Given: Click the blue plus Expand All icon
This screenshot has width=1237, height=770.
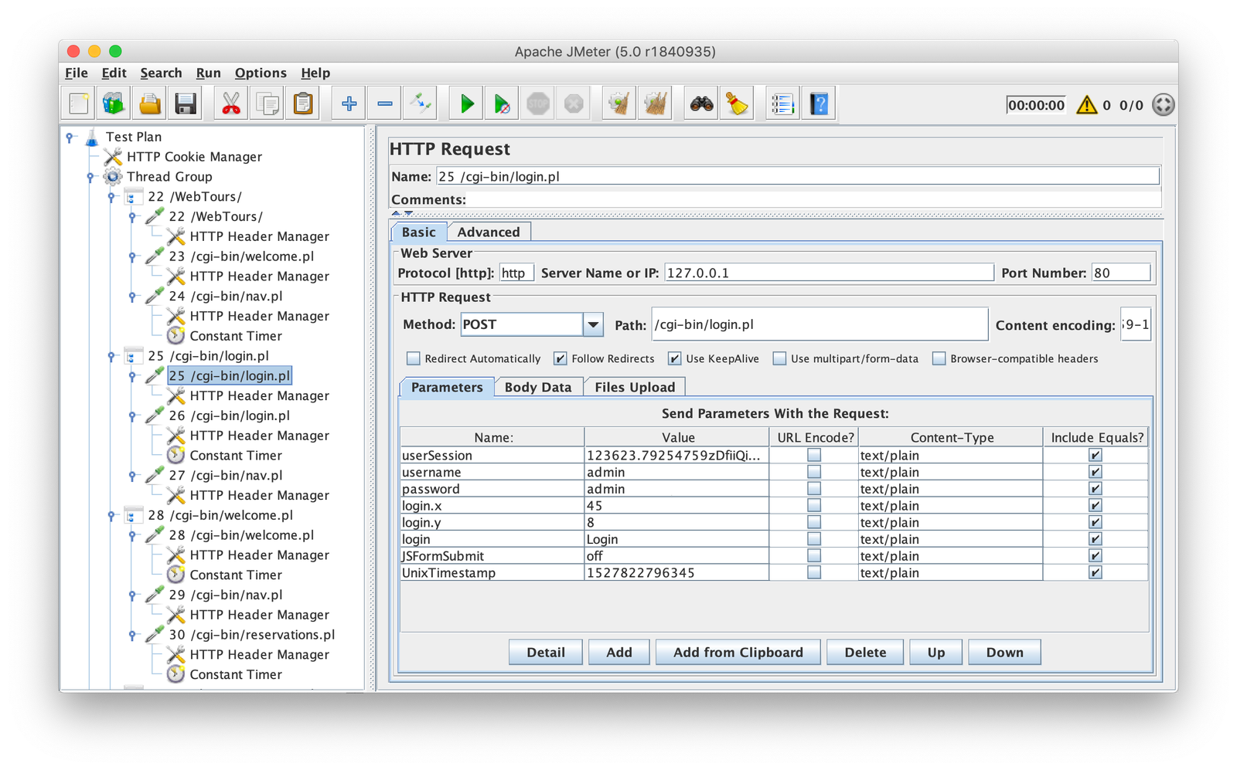Looking at the screenshot, I should [x=349, y=103].
